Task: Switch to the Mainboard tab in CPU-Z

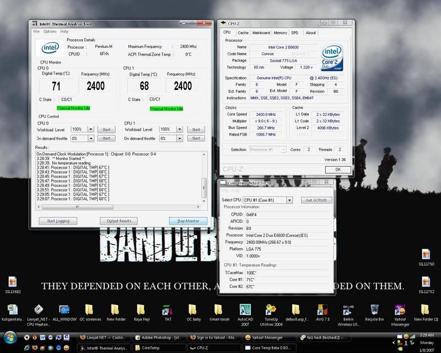Action: (261, 33)
